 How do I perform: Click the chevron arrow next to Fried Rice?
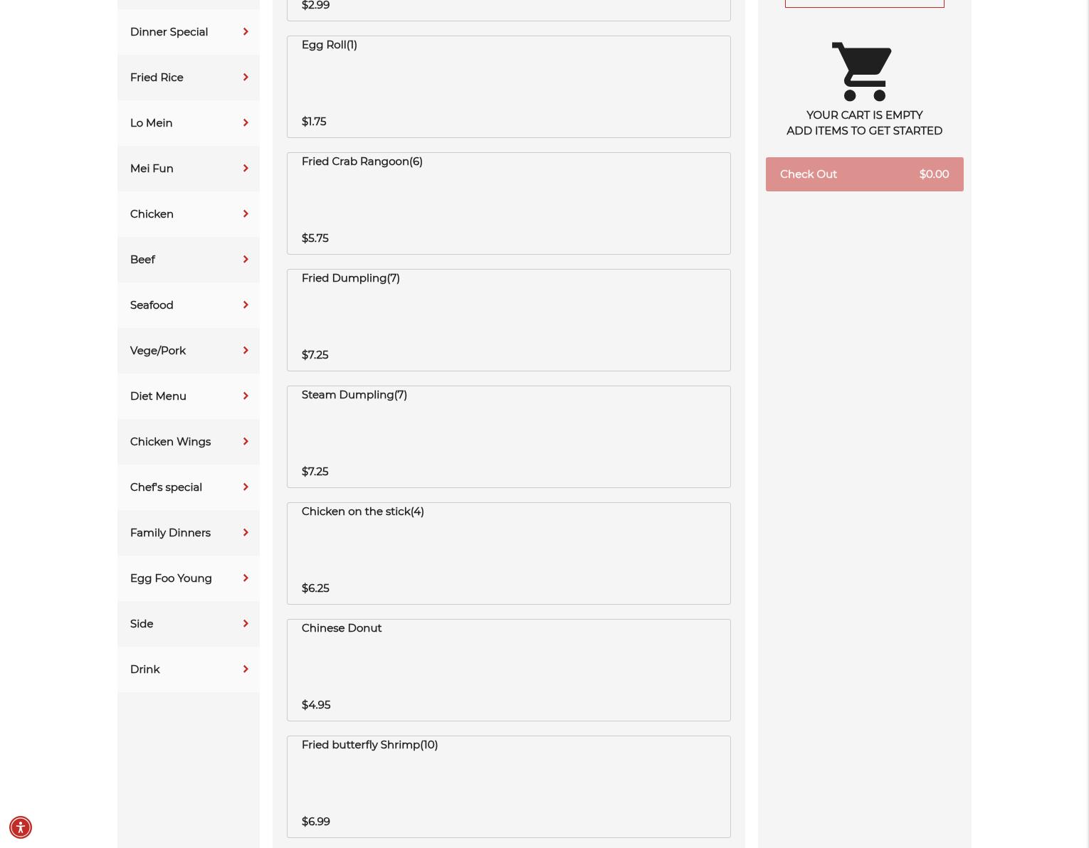(x=246, y=78)
